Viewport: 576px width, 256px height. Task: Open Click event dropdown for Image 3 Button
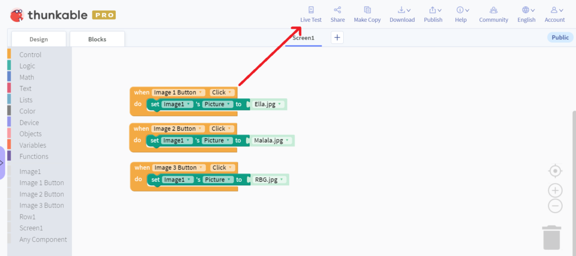click(223, 168)
